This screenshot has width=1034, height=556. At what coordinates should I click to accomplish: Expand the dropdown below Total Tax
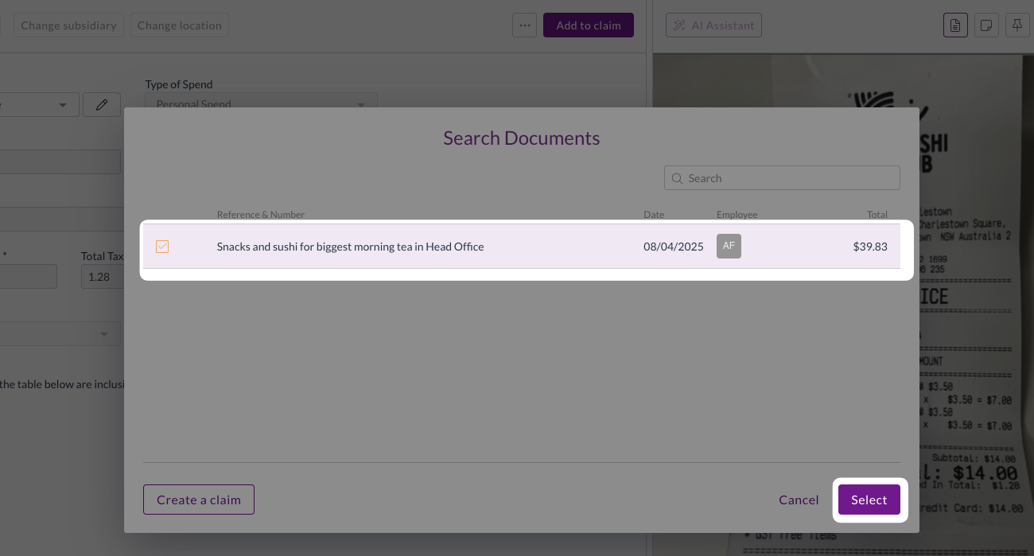[x=60, y=334]
